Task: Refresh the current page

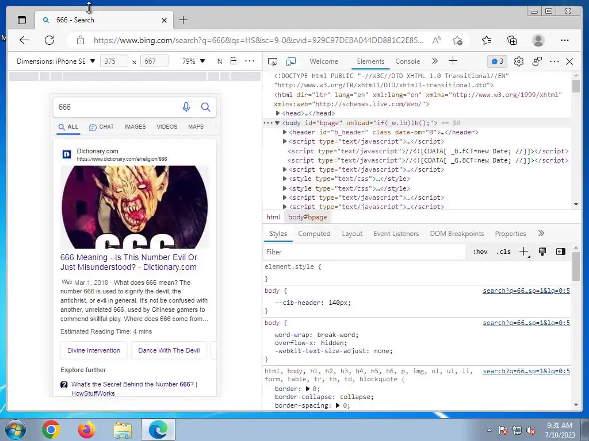Action: [x=49, y=40]
